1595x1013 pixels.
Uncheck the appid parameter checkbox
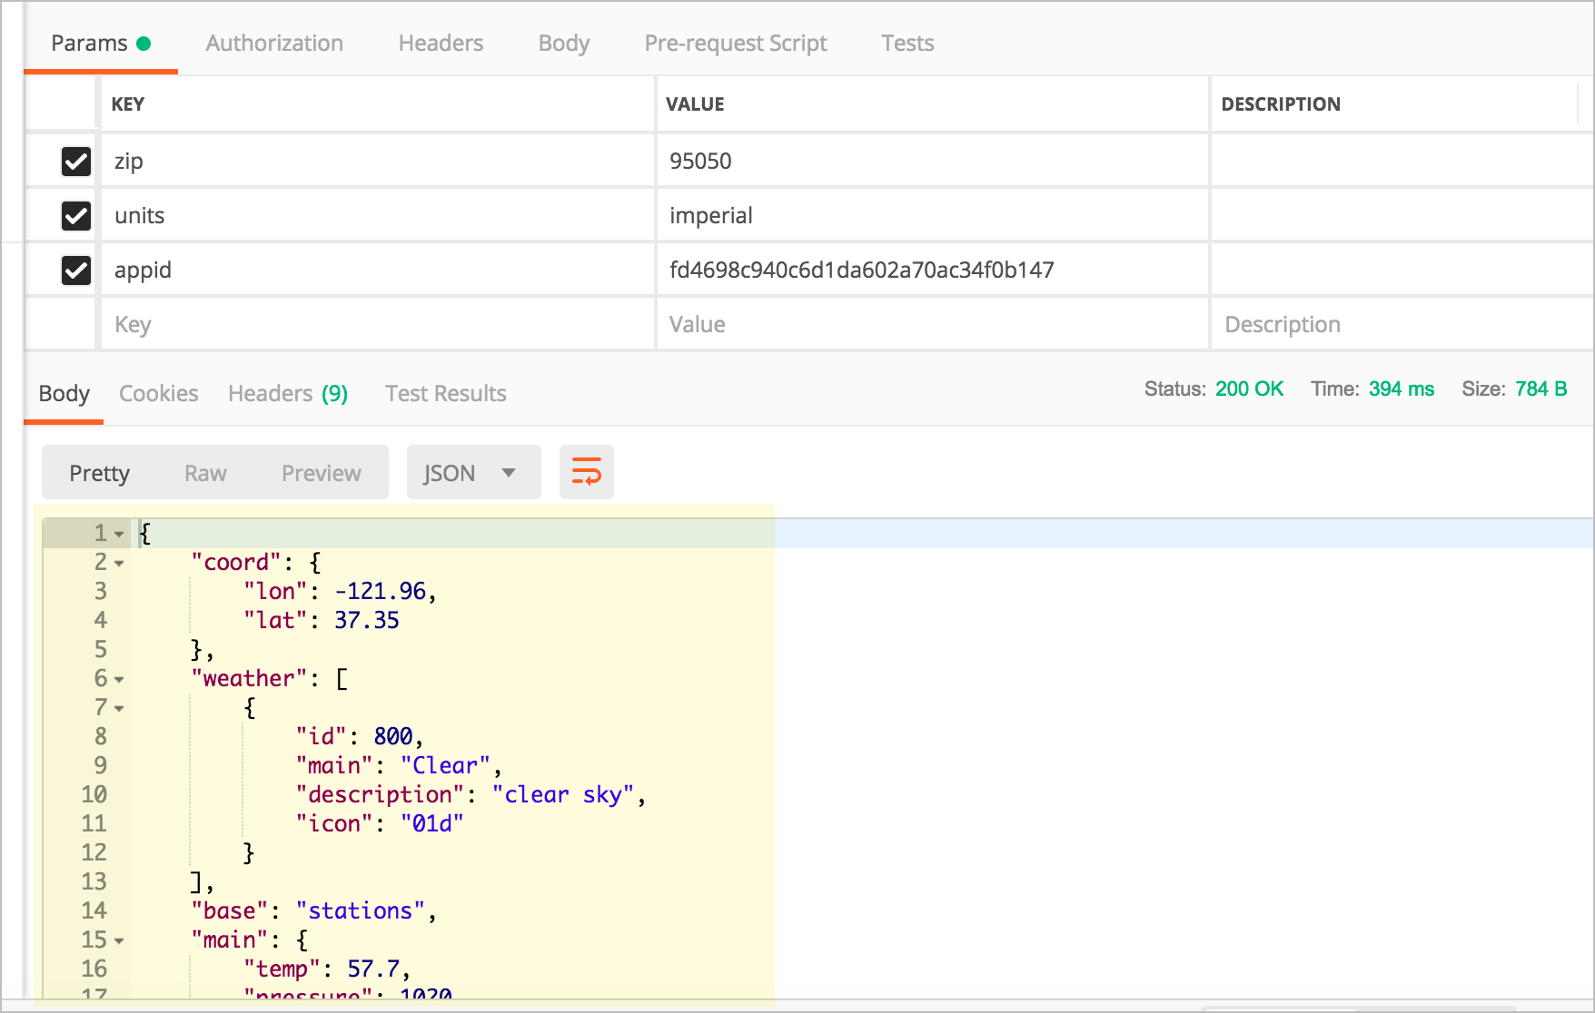pyautogui.click(x=76, y=270)
